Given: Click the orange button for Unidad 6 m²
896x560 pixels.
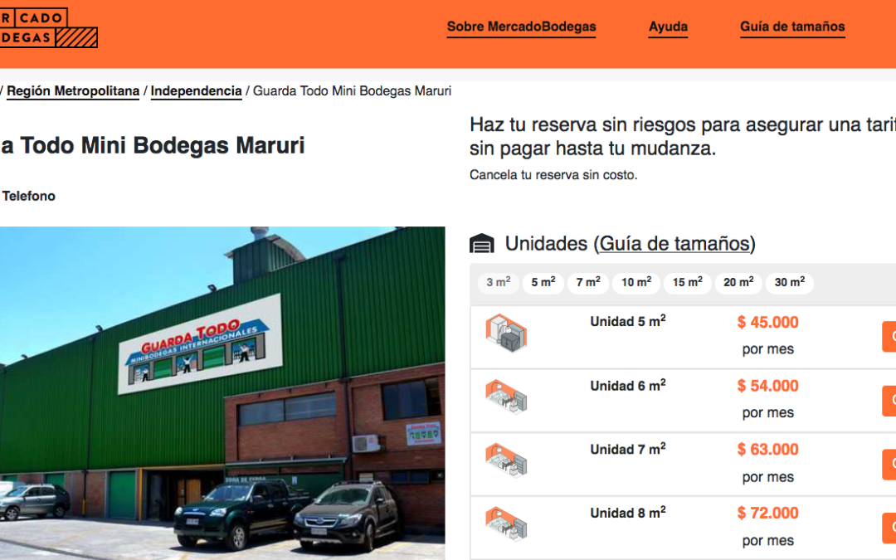Looking at the screenshot, I should click(x=889, y=401).
